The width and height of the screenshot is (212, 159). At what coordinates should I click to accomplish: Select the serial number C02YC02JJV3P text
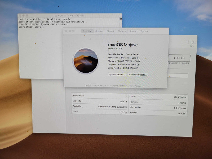[x=130, y=68]
